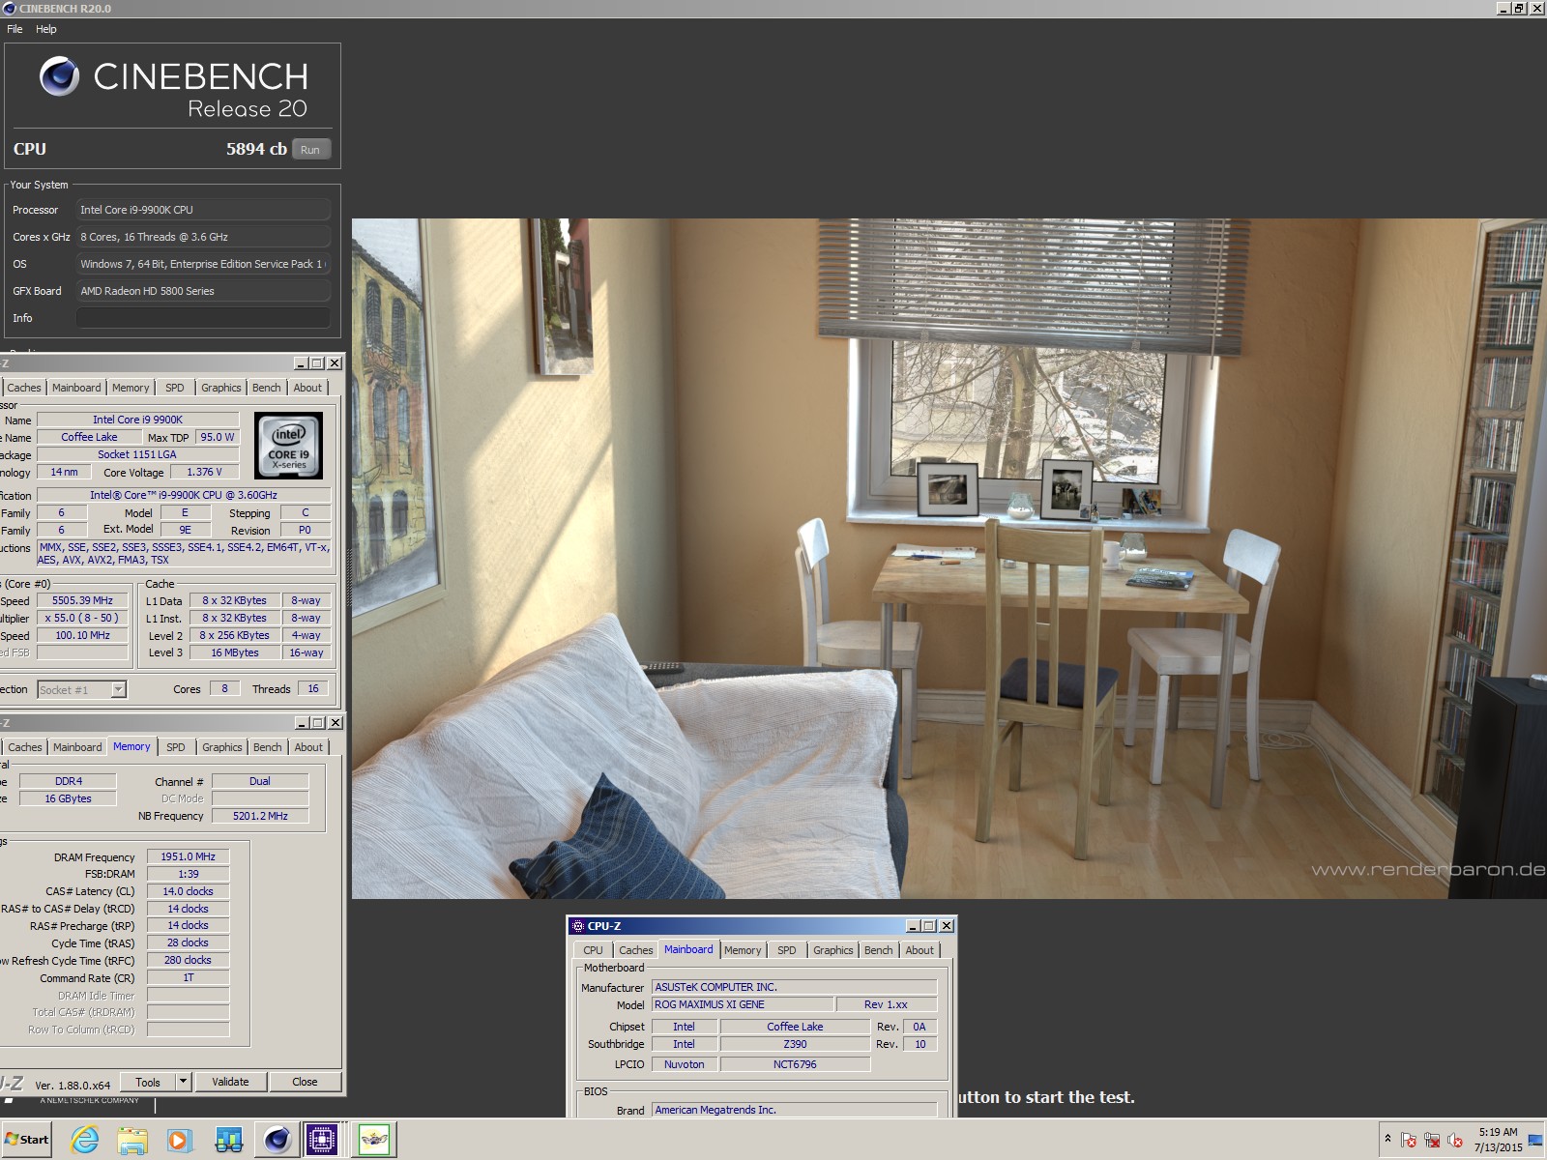
Task: Open the Help menu in Cinebench
Action: coord(46,29)
